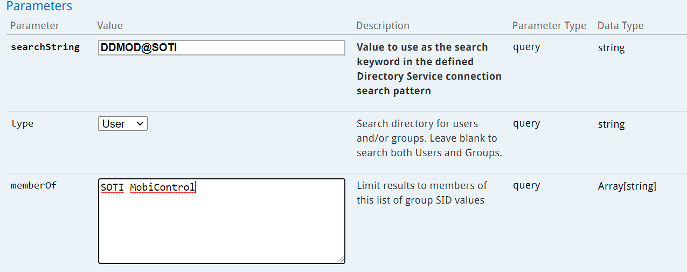Click the Data Type column header

pos(620,25)
